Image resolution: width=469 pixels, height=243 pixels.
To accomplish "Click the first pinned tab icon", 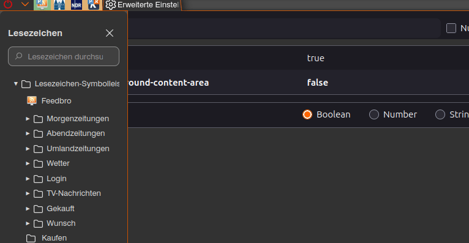I will tap(42, 5).
